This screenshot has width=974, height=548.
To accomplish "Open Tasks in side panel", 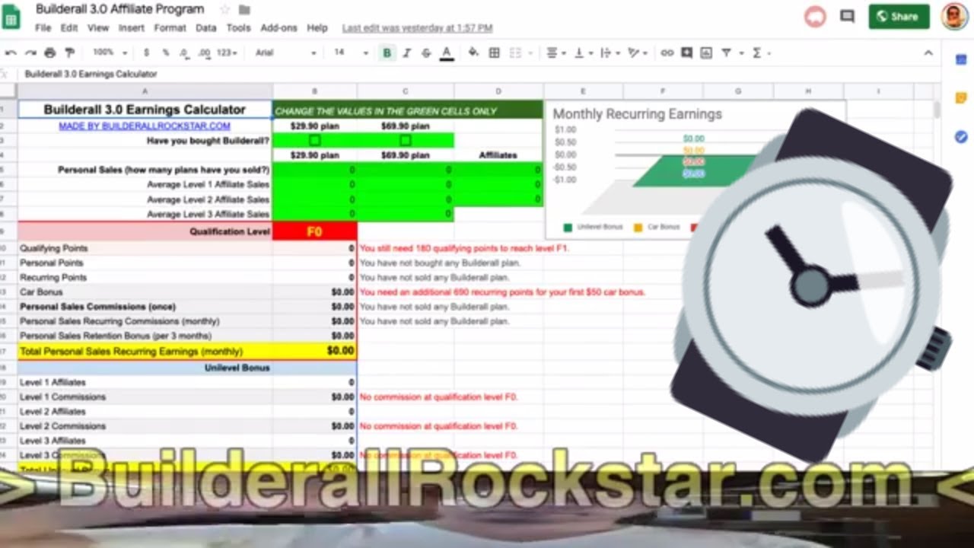I will tap(960, 137).
